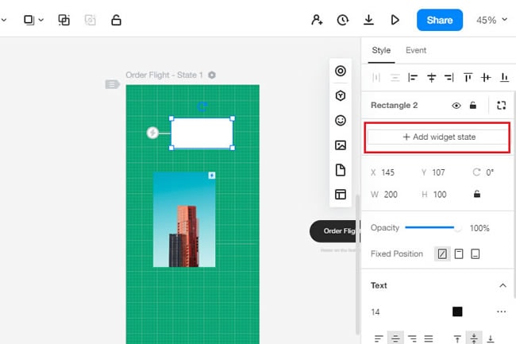Click the annotation tag icon beside artboard
Screen dimensions: 516x344
[x=112, y=84]
